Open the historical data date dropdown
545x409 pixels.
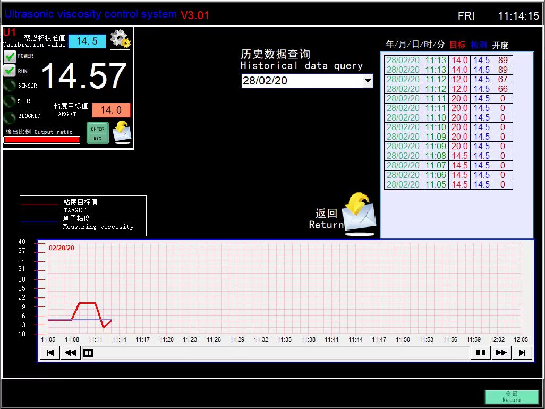click(368, 81)
